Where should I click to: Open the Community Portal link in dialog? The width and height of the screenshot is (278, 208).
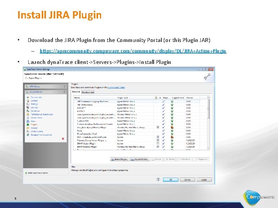[x=116, y=87]
